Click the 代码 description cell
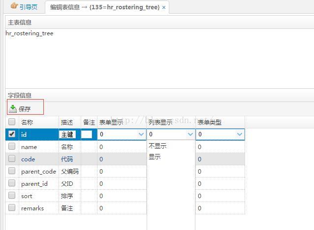Image resolution: width=314 pixels, height=230 pixels. point(70,159)
